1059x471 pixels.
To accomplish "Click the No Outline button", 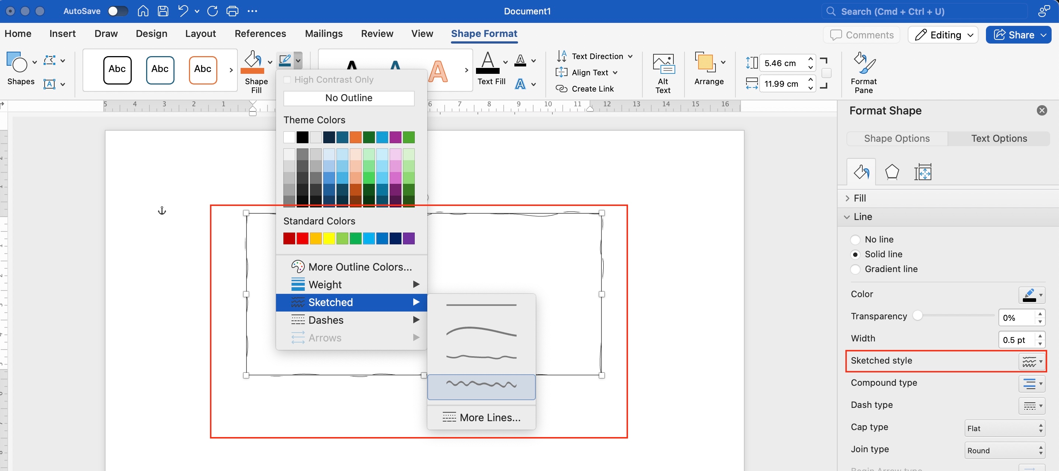I will (349, 98).
